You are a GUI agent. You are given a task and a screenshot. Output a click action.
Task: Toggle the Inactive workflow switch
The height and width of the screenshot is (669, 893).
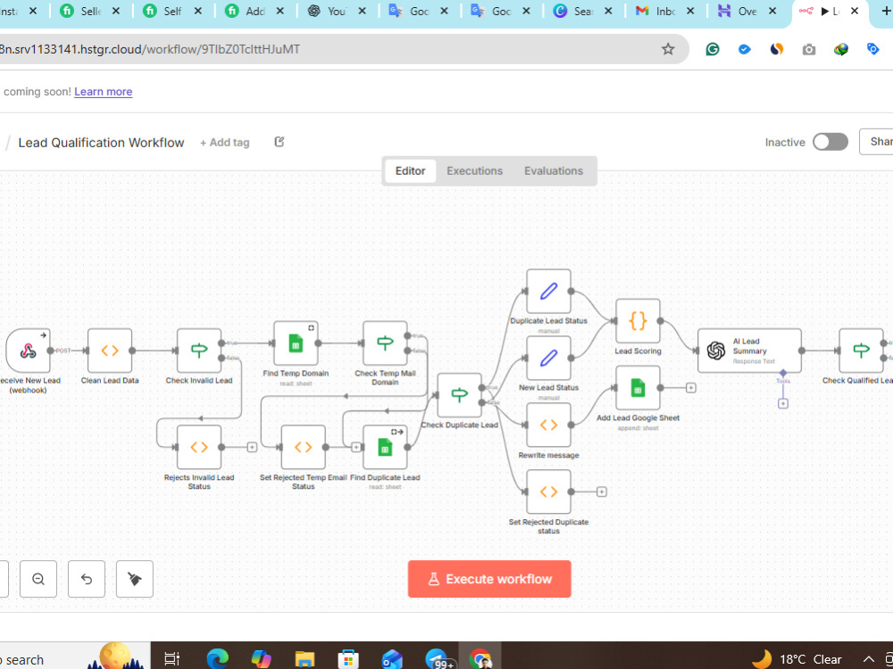coord(830,142)
